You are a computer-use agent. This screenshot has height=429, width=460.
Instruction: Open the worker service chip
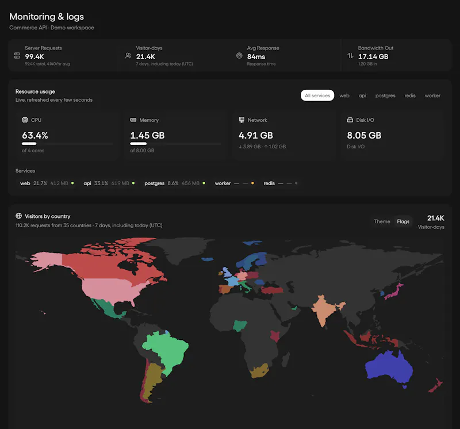(234, 183)
